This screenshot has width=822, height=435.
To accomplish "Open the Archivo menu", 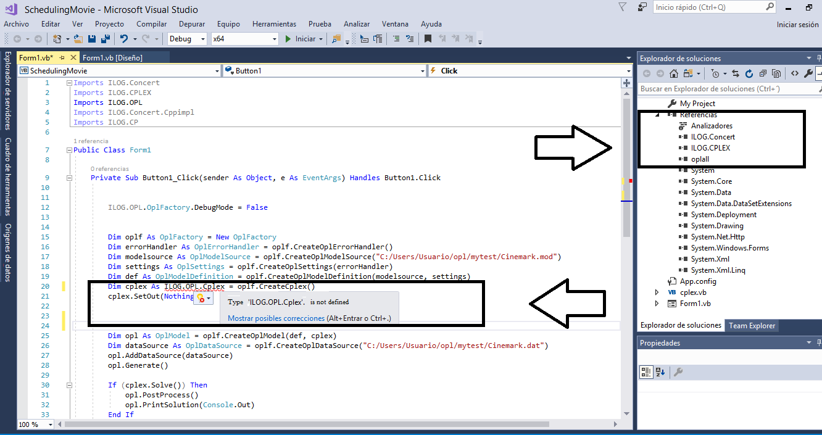I will click(x=16, y=24).
